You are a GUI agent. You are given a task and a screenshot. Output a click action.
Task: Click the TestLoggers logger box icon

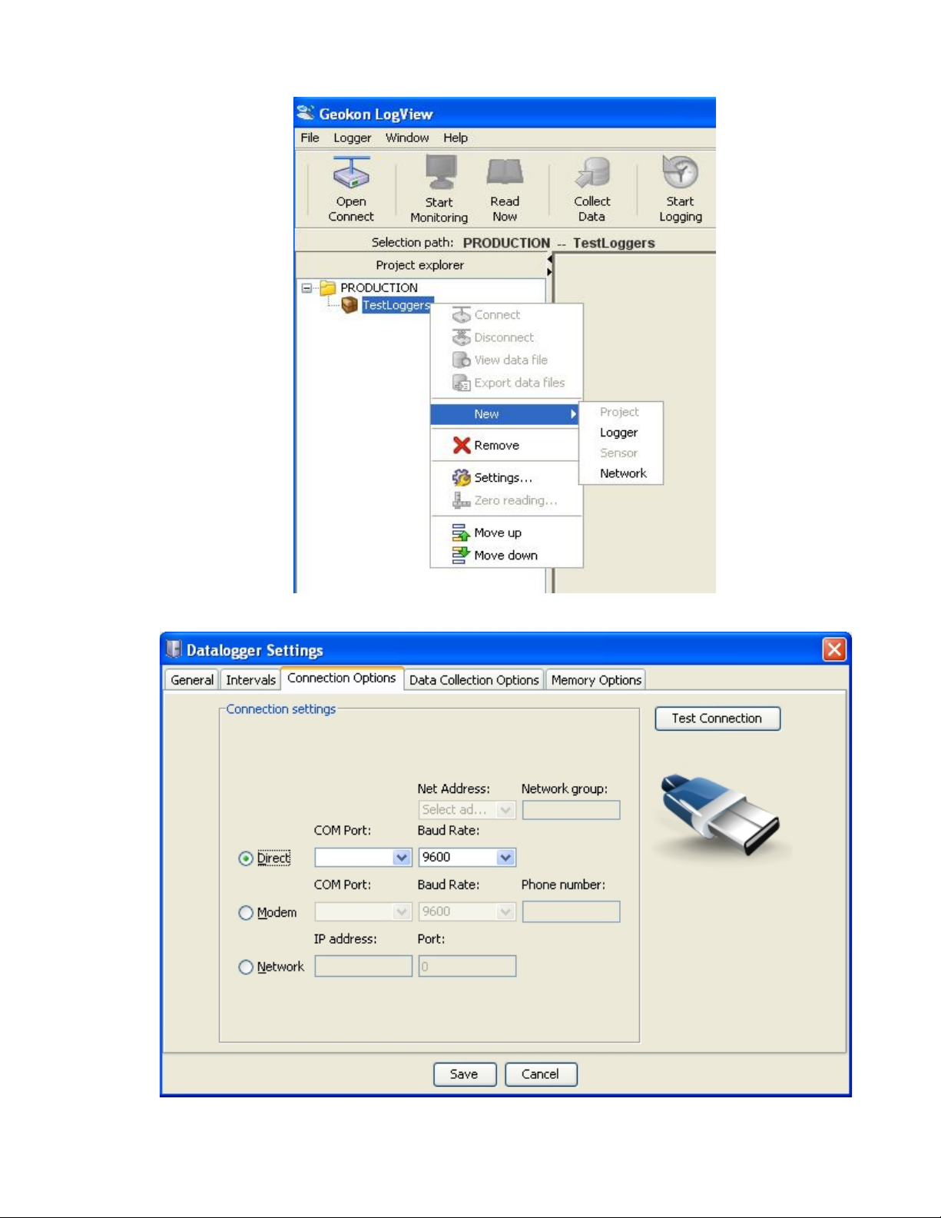pos(350,305)
